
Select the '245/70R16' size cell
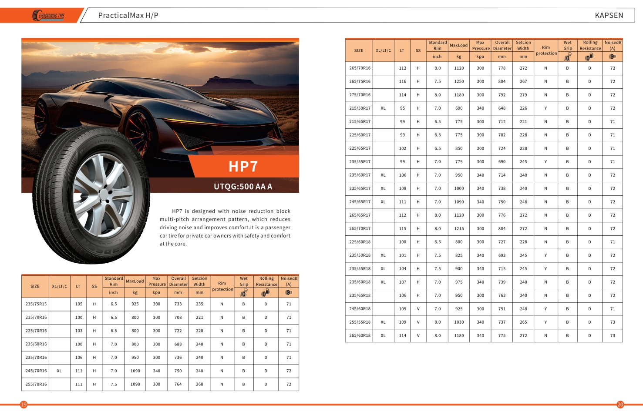tap(36, 371)
